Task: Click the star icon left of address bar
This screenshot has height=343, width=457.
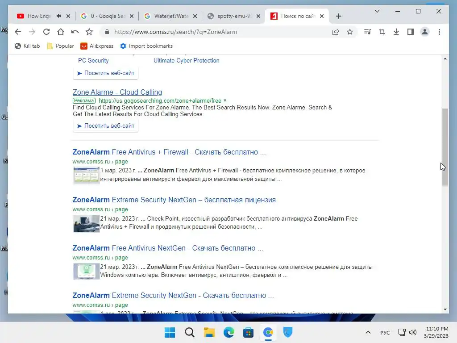Action: (89, 32)
